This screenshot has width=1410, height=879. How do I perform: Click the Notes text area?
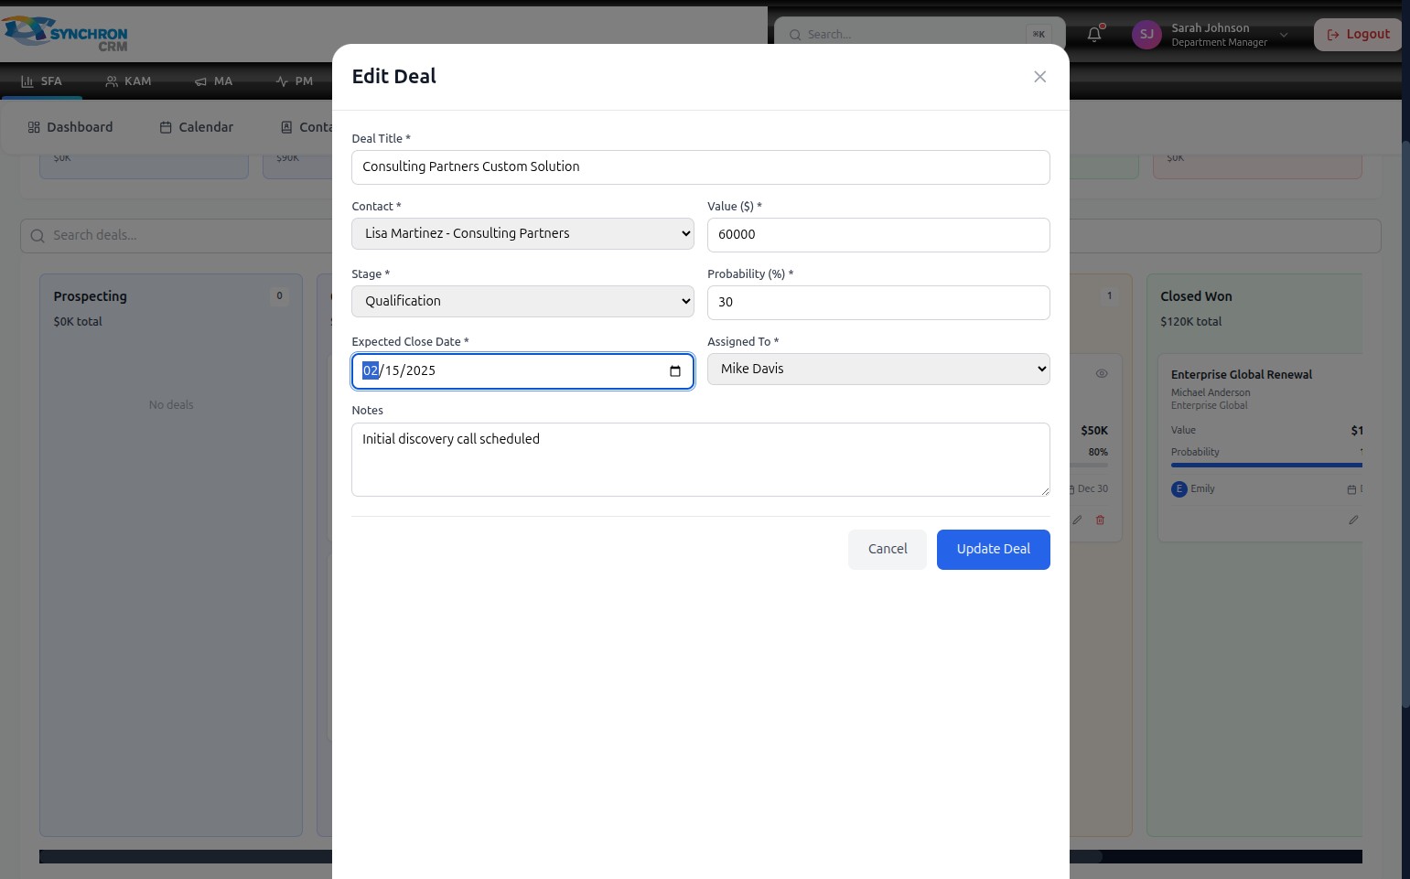700,460
